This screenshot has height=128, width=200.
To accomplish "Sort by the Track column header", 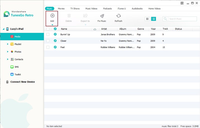I will tap(165, 29).
